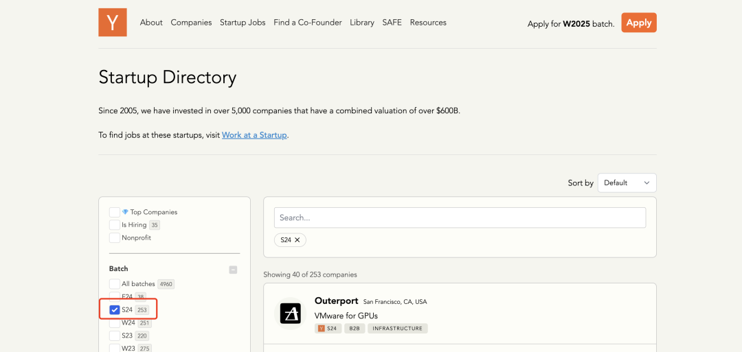The height and width of the screenshot is (352, 742).
Task: Select the B2B tag on Outerport
Action: (355, 329)
